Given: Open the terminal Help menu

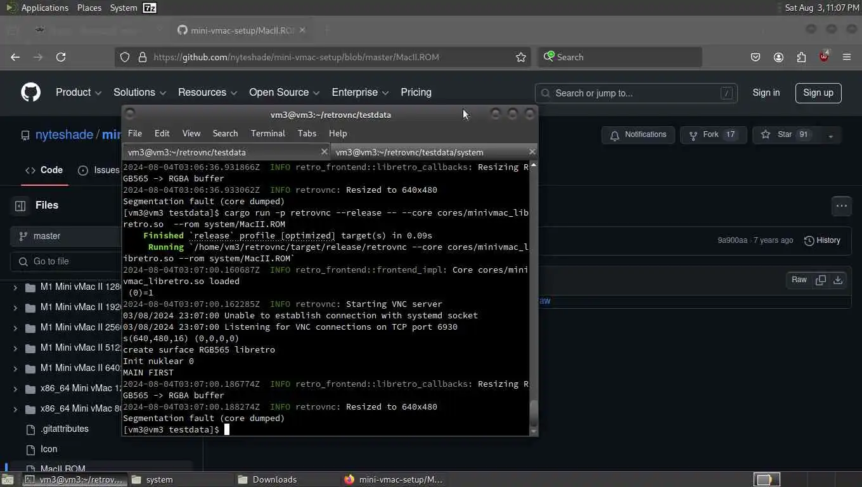Looking at the screenshot, I should click(338, 133).
